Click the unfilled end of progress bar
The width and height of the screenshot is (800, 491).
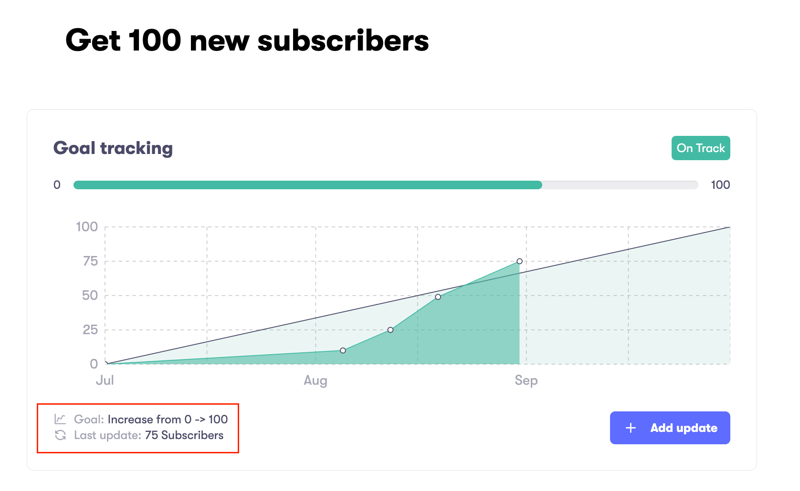coord(620,185)
